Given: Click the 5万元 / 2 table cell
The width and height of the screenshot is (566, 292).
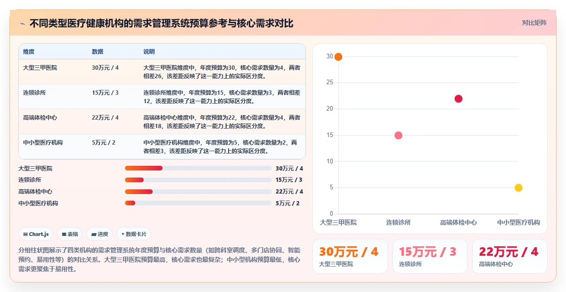Looking at the screenshot, I should point(104,143).
